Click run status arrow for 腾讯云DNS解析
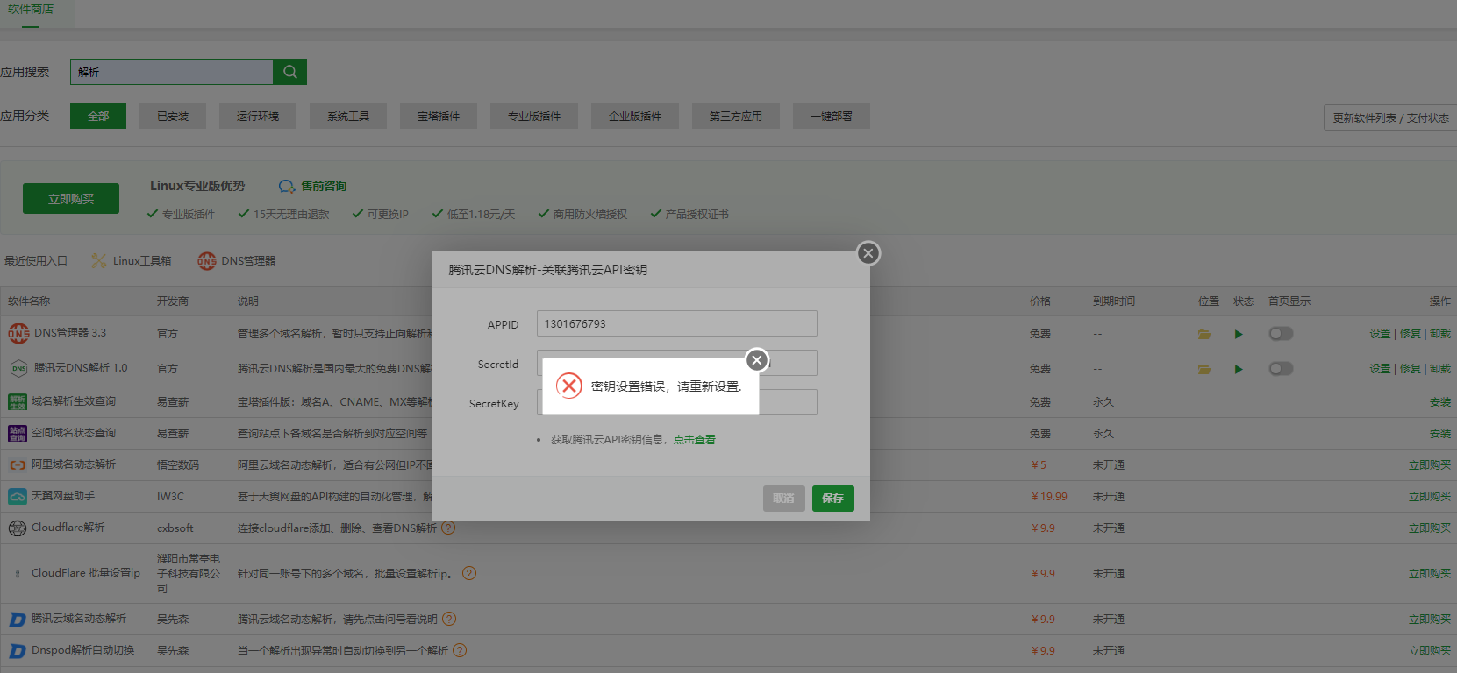The width and height of the screenshot is (1457, 673). [x=1239, y=369]
